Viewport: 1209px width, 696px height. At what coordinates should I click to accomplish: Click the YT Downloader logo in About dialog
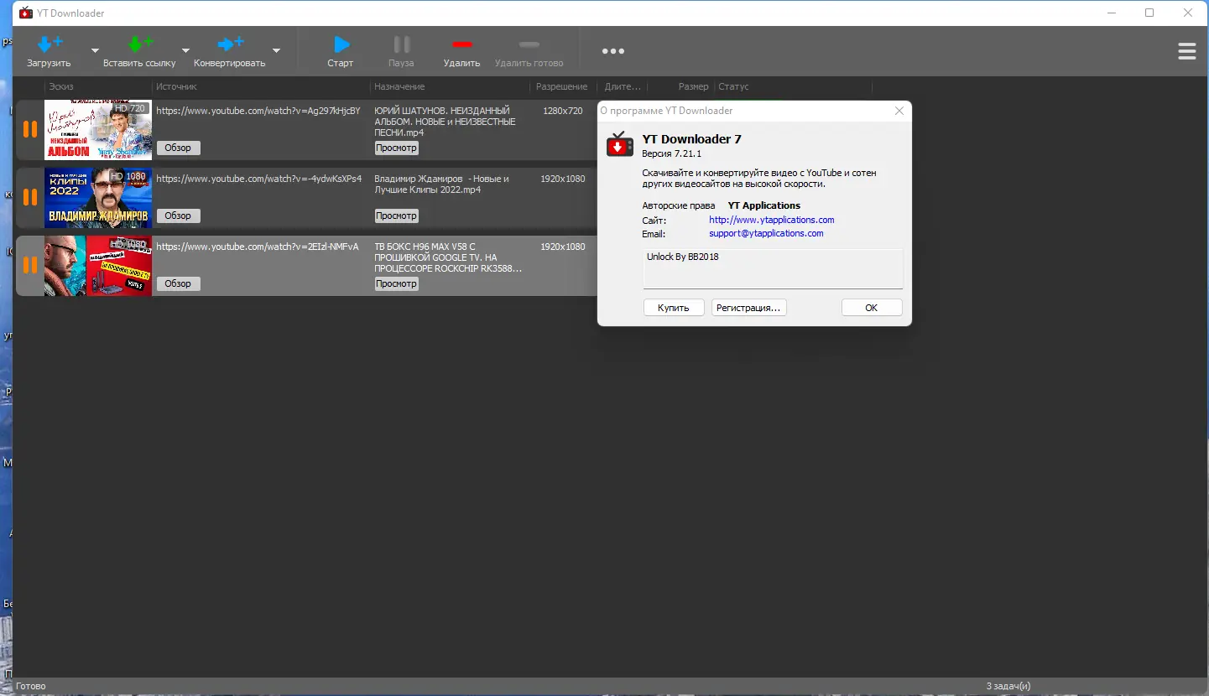[620, 144]
